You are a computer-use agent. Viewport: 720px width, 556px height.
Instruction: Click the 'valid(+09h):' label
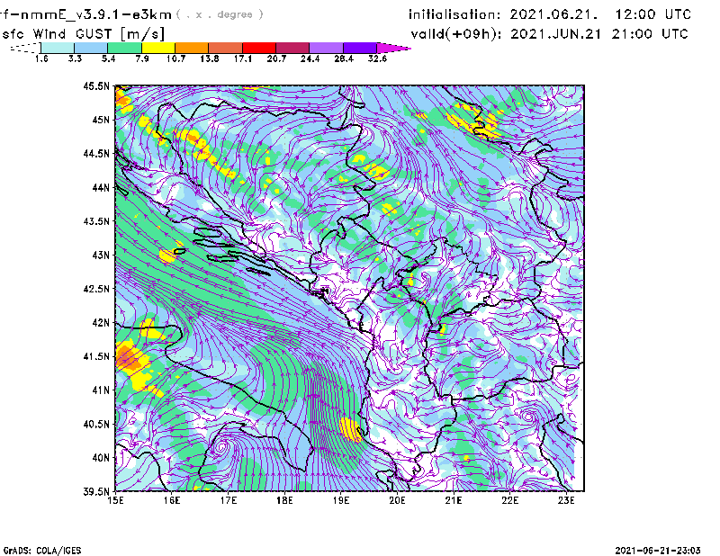[x=456, y=34]
